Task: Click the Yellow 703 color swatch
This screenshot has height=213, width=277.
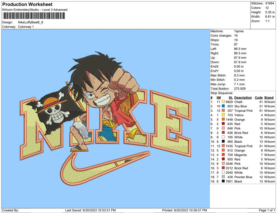Action: tap(223, 115)
